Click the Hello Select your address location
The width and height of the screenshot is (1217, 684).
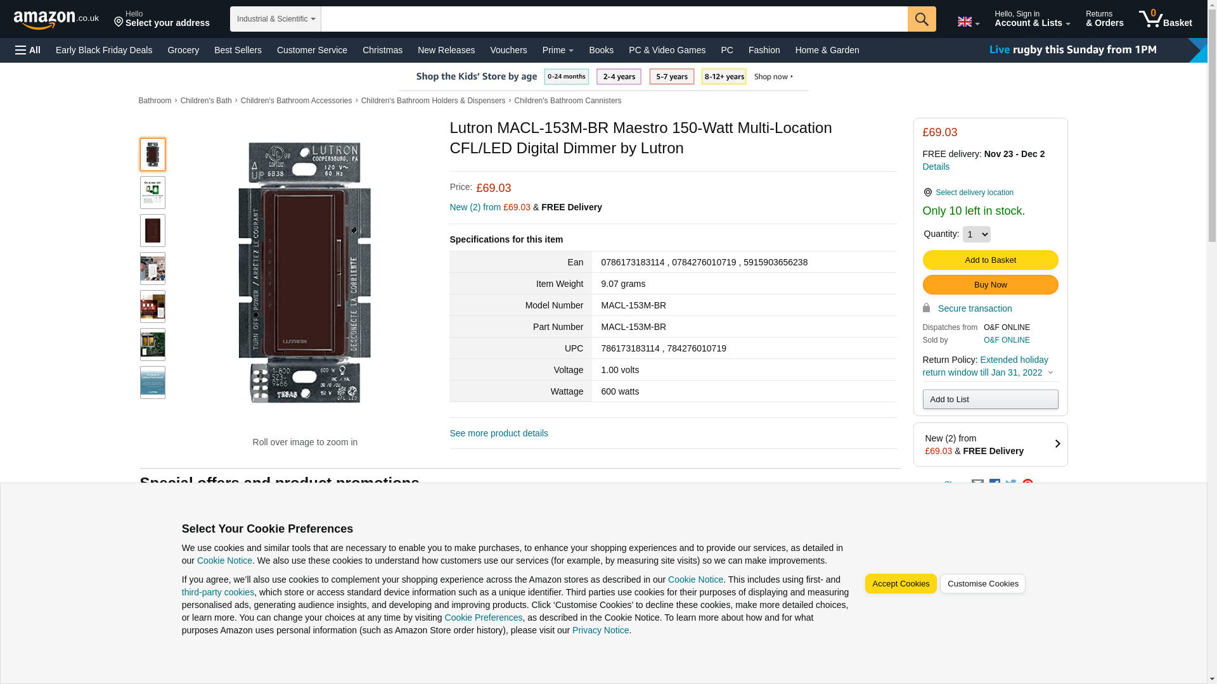[x=162, y=19]
